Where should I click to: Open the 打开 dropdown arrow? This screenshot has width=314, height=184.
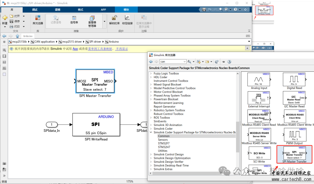point(24,16)
